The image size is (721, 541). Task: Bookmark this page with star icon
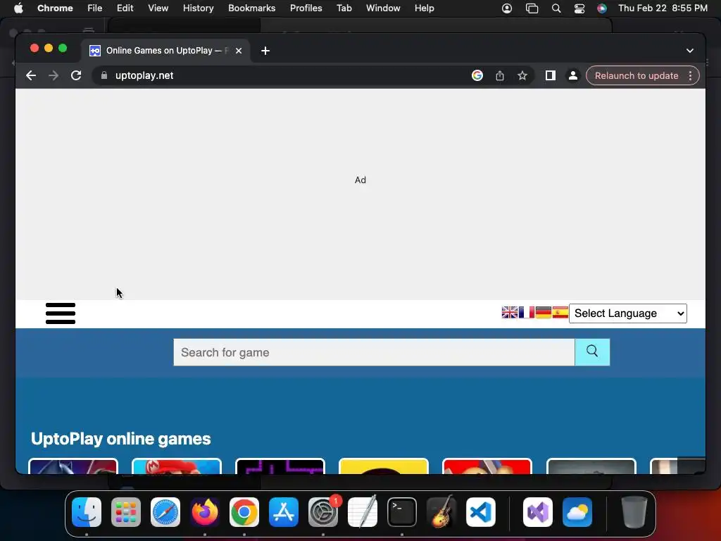tap(522, 75)
